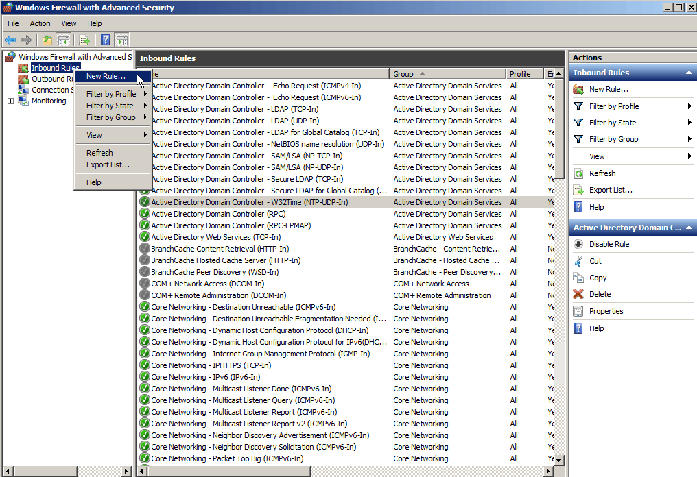The image size is (697, 477).
Task: Click the Filter by Profile funnel icon
Action: click(x=578, y=106)
